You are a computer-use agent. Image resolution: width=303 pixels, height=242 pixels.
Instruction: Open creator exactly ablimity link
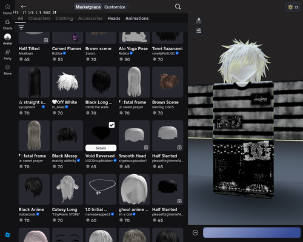point(64,161)
